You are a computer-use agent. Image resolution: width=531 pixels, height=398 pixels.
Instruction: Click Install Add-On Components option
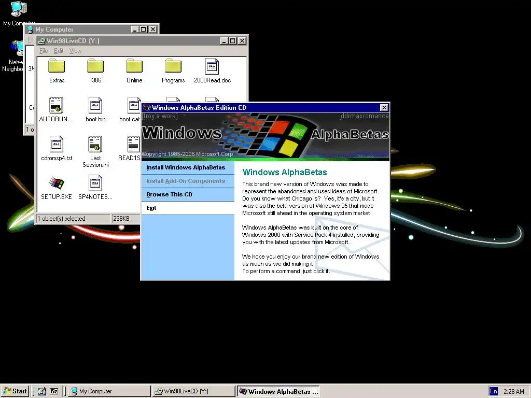(188, 181)
